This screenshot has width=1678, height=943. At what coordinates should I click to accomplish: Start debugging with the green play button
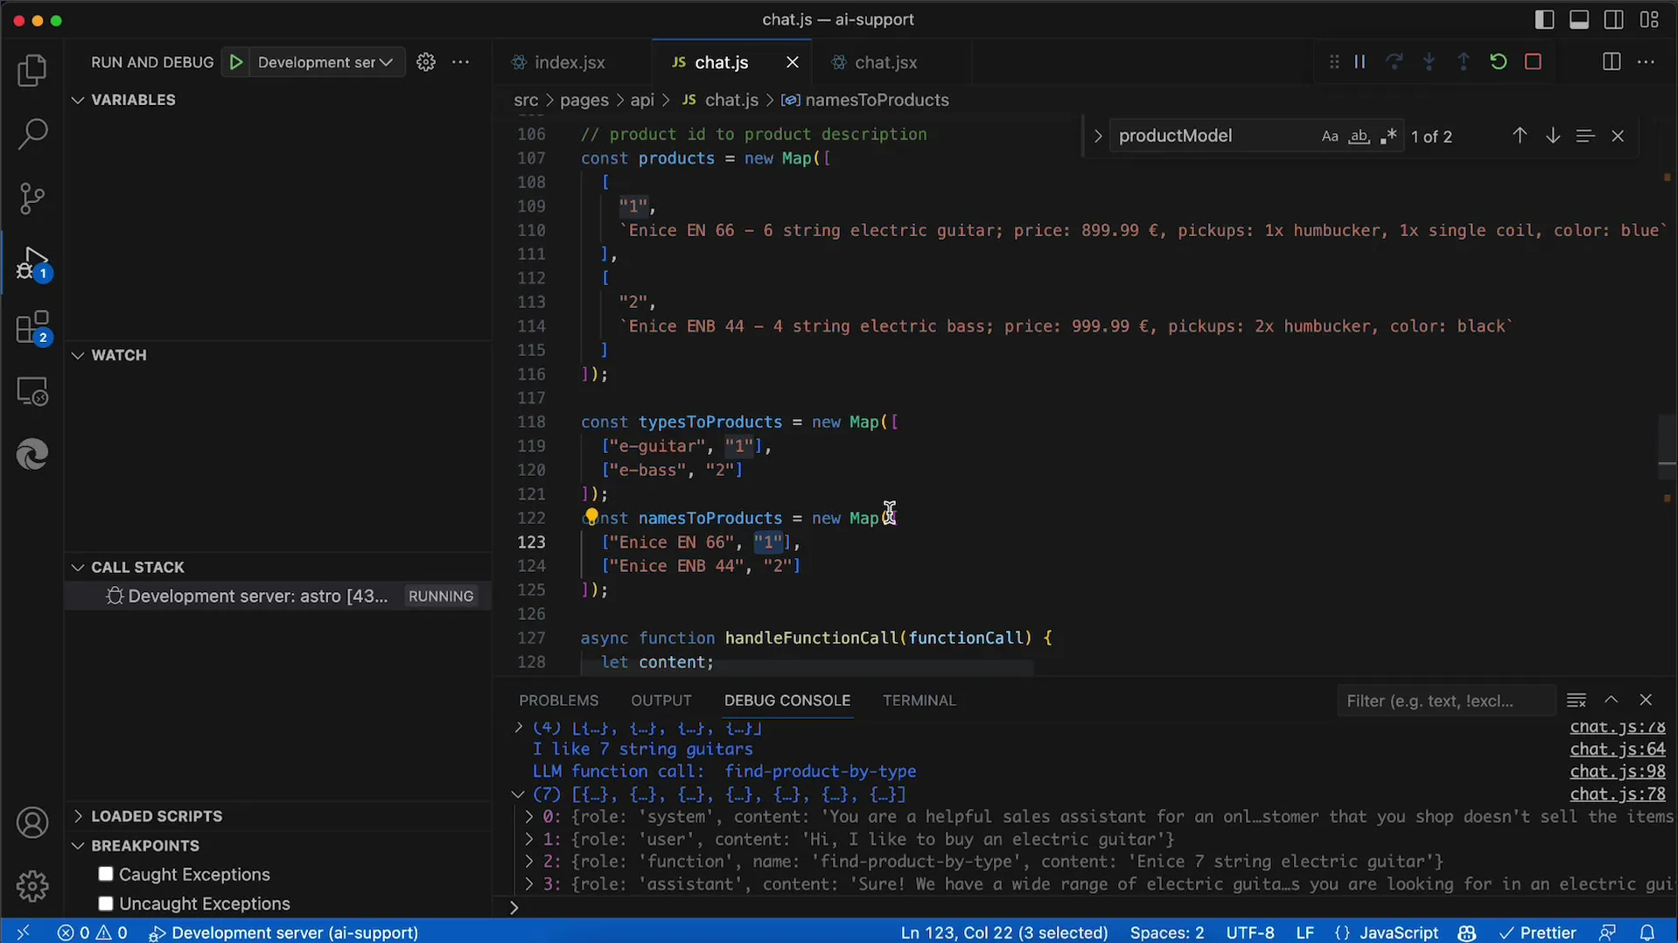coord(235,62)
